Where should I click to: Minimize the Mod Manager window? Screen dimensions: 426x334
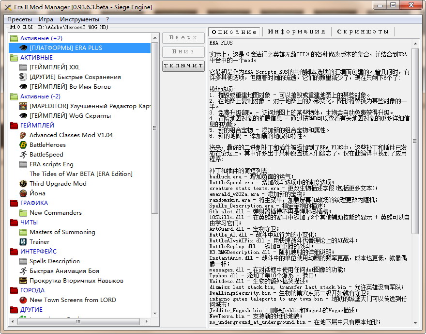(380, 5)
